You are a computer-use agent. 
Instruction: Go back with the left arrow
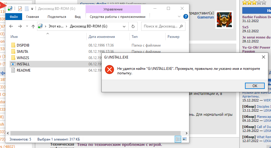pos(11,26)
